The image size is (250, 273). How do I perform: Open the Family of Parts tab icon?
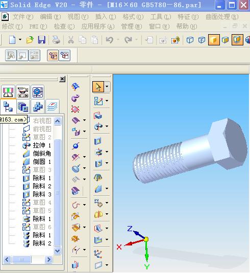[38, 107]
